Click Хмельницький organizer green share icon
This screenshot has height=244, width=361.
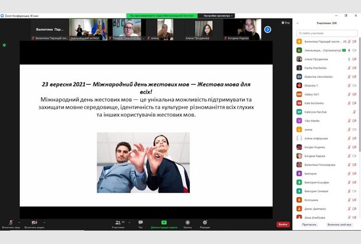click(x=344, y=51)
